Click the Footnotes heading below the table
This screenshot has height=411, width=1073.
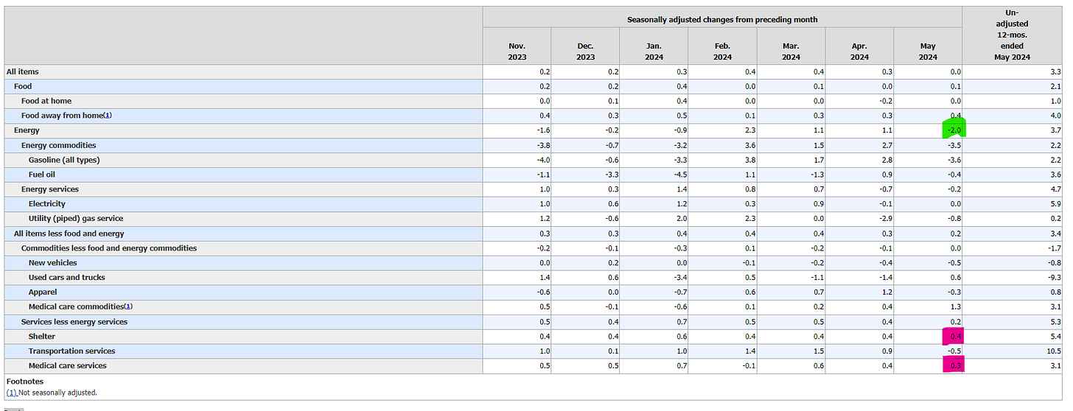pyautogui.click(x=25, y=382)
